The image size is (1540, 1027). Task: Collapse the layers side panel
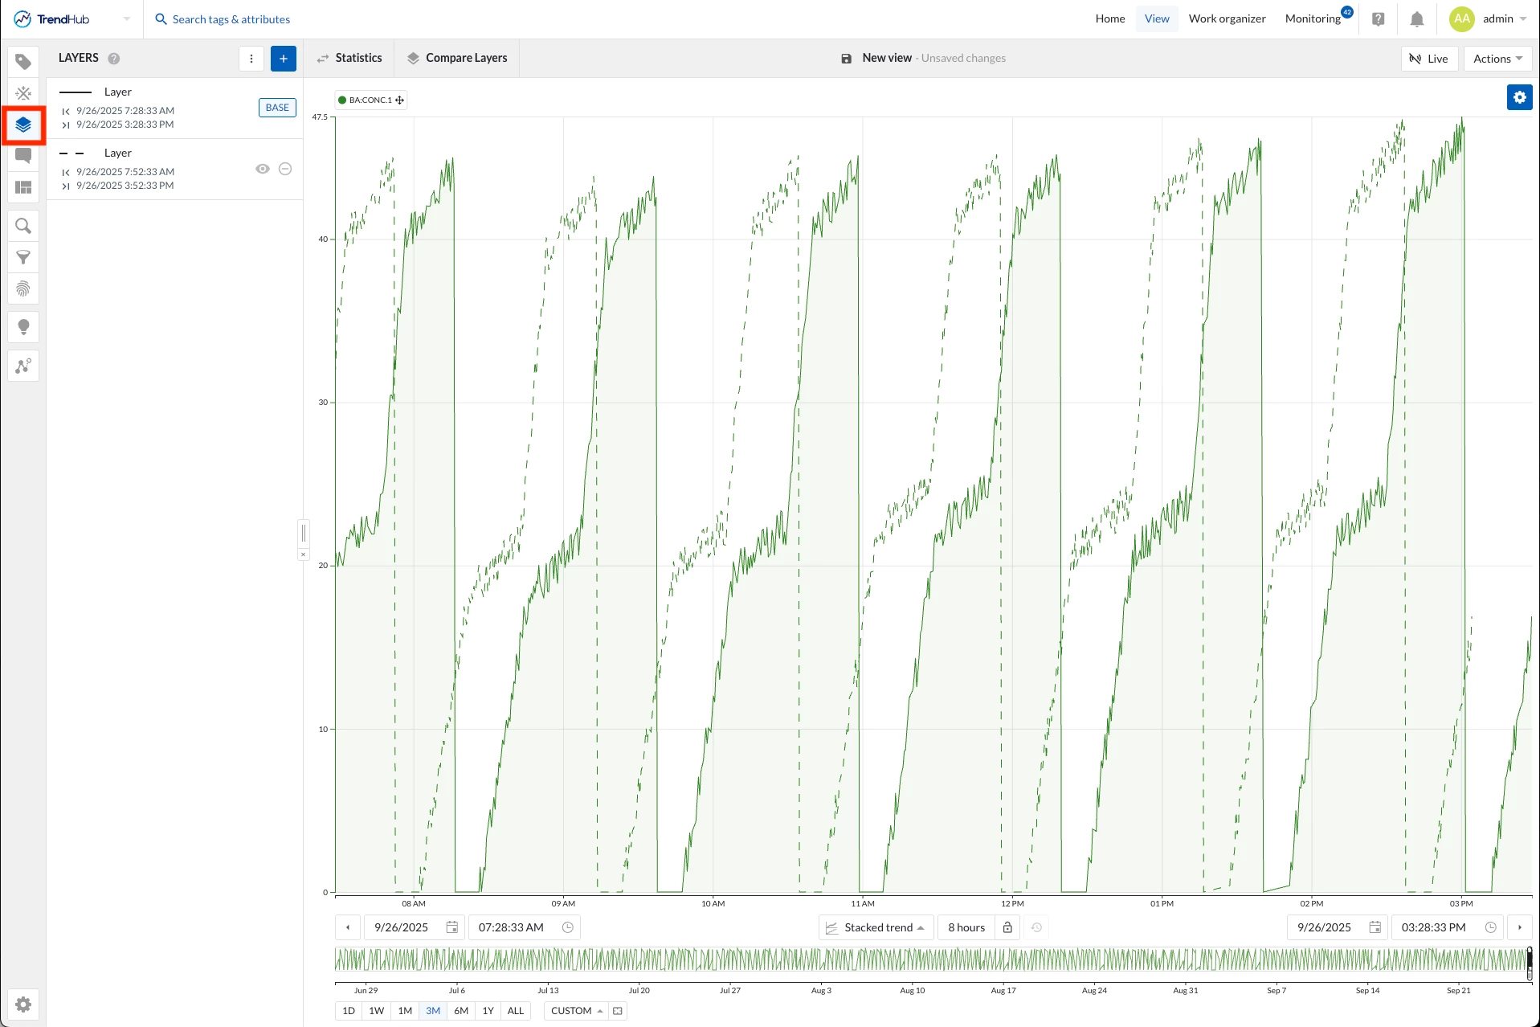click(x=303, y=554)
